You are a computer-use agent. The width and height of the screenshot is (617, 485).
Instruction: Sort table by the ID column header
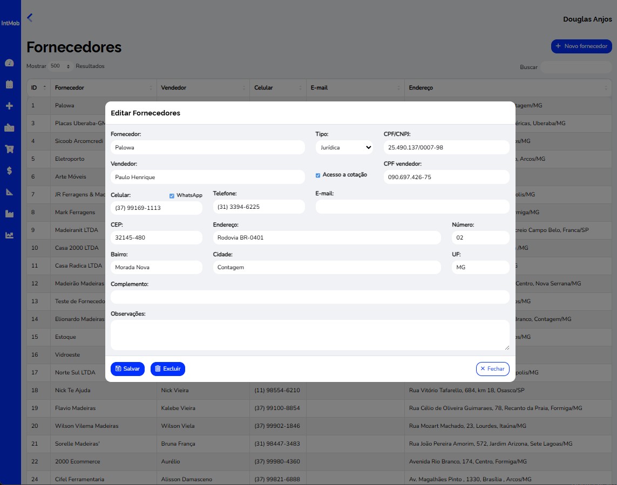coord(38,87)
